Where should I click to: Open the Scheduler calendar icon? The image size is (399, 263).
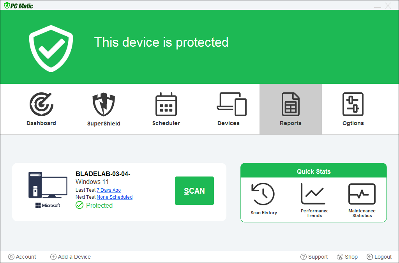pyautogui.click(x=166, y=104)
